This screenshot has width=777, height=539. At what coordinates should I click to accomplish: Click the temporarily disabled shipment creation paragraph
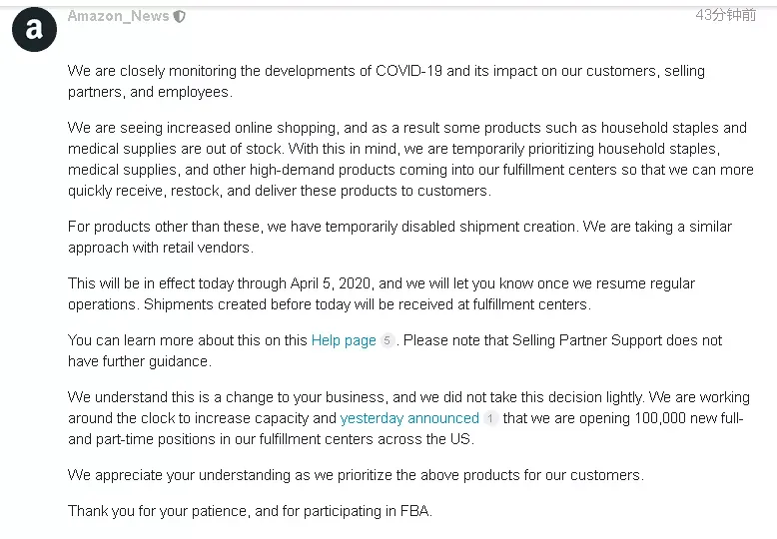[x=399, y=237]
